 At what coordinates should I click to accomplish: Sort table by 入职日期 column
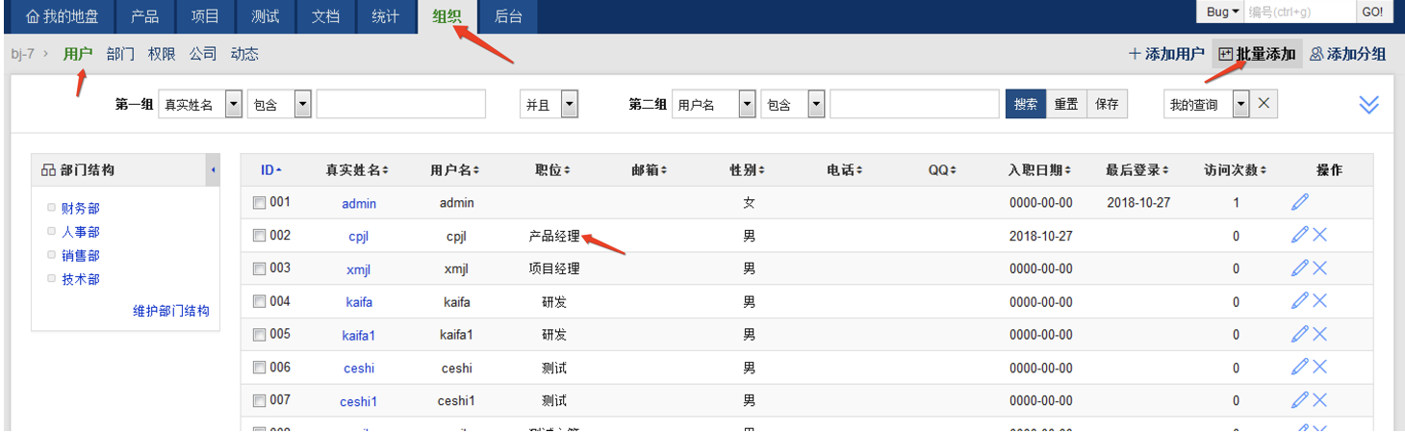pyautogui.click(x=1039, y=170)
